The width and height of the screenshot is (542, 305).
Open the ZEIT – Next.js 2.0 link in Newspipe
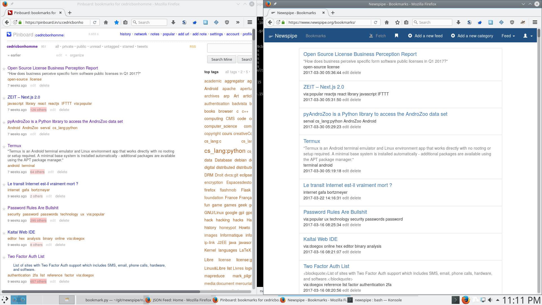324,87
